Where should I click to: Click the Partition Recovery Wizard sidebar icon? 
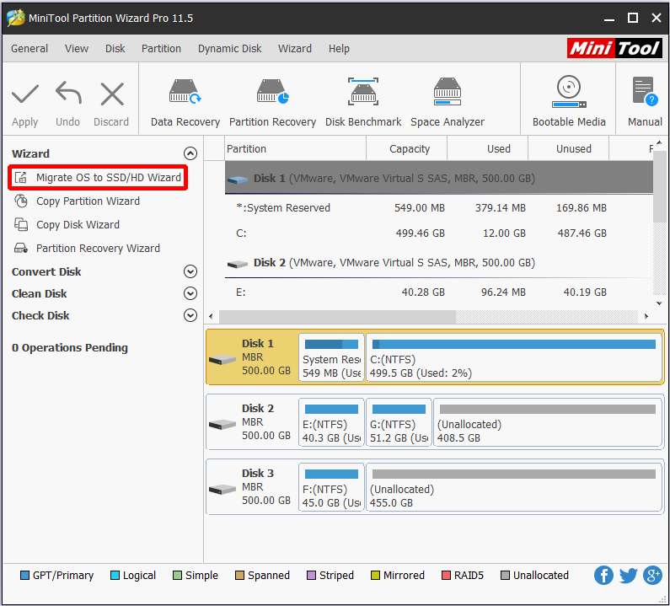[x=21, y=248]
